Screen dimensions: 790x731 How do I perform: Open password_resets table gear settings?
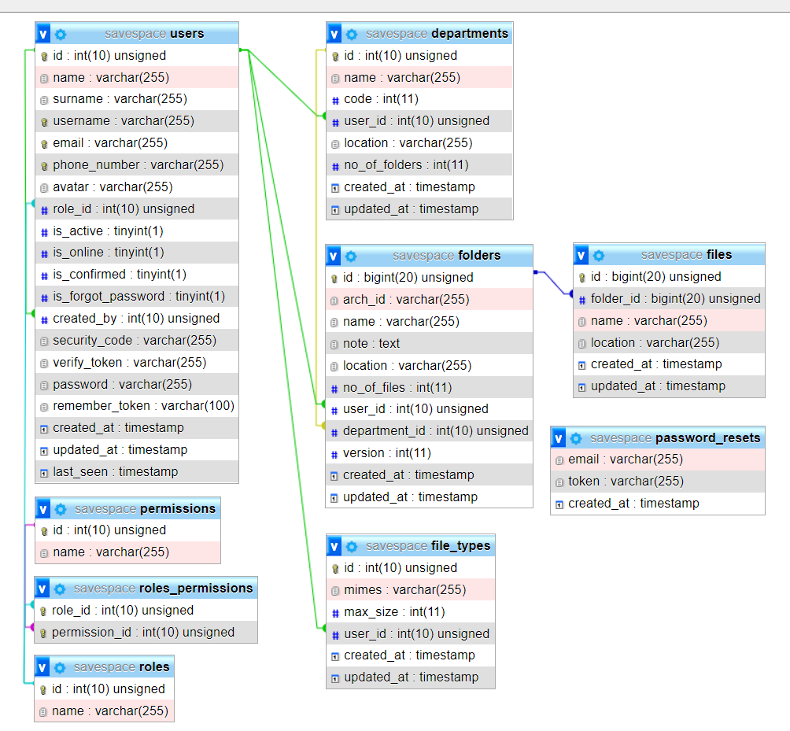[576, 438]
